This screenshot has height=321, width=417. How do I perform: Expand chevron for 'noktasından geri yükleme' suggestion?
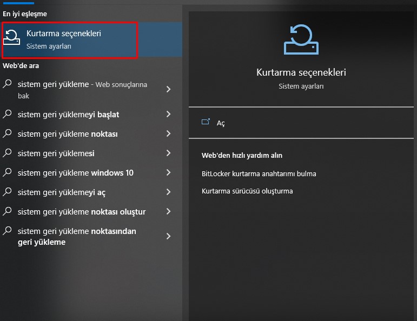point(168,236)
